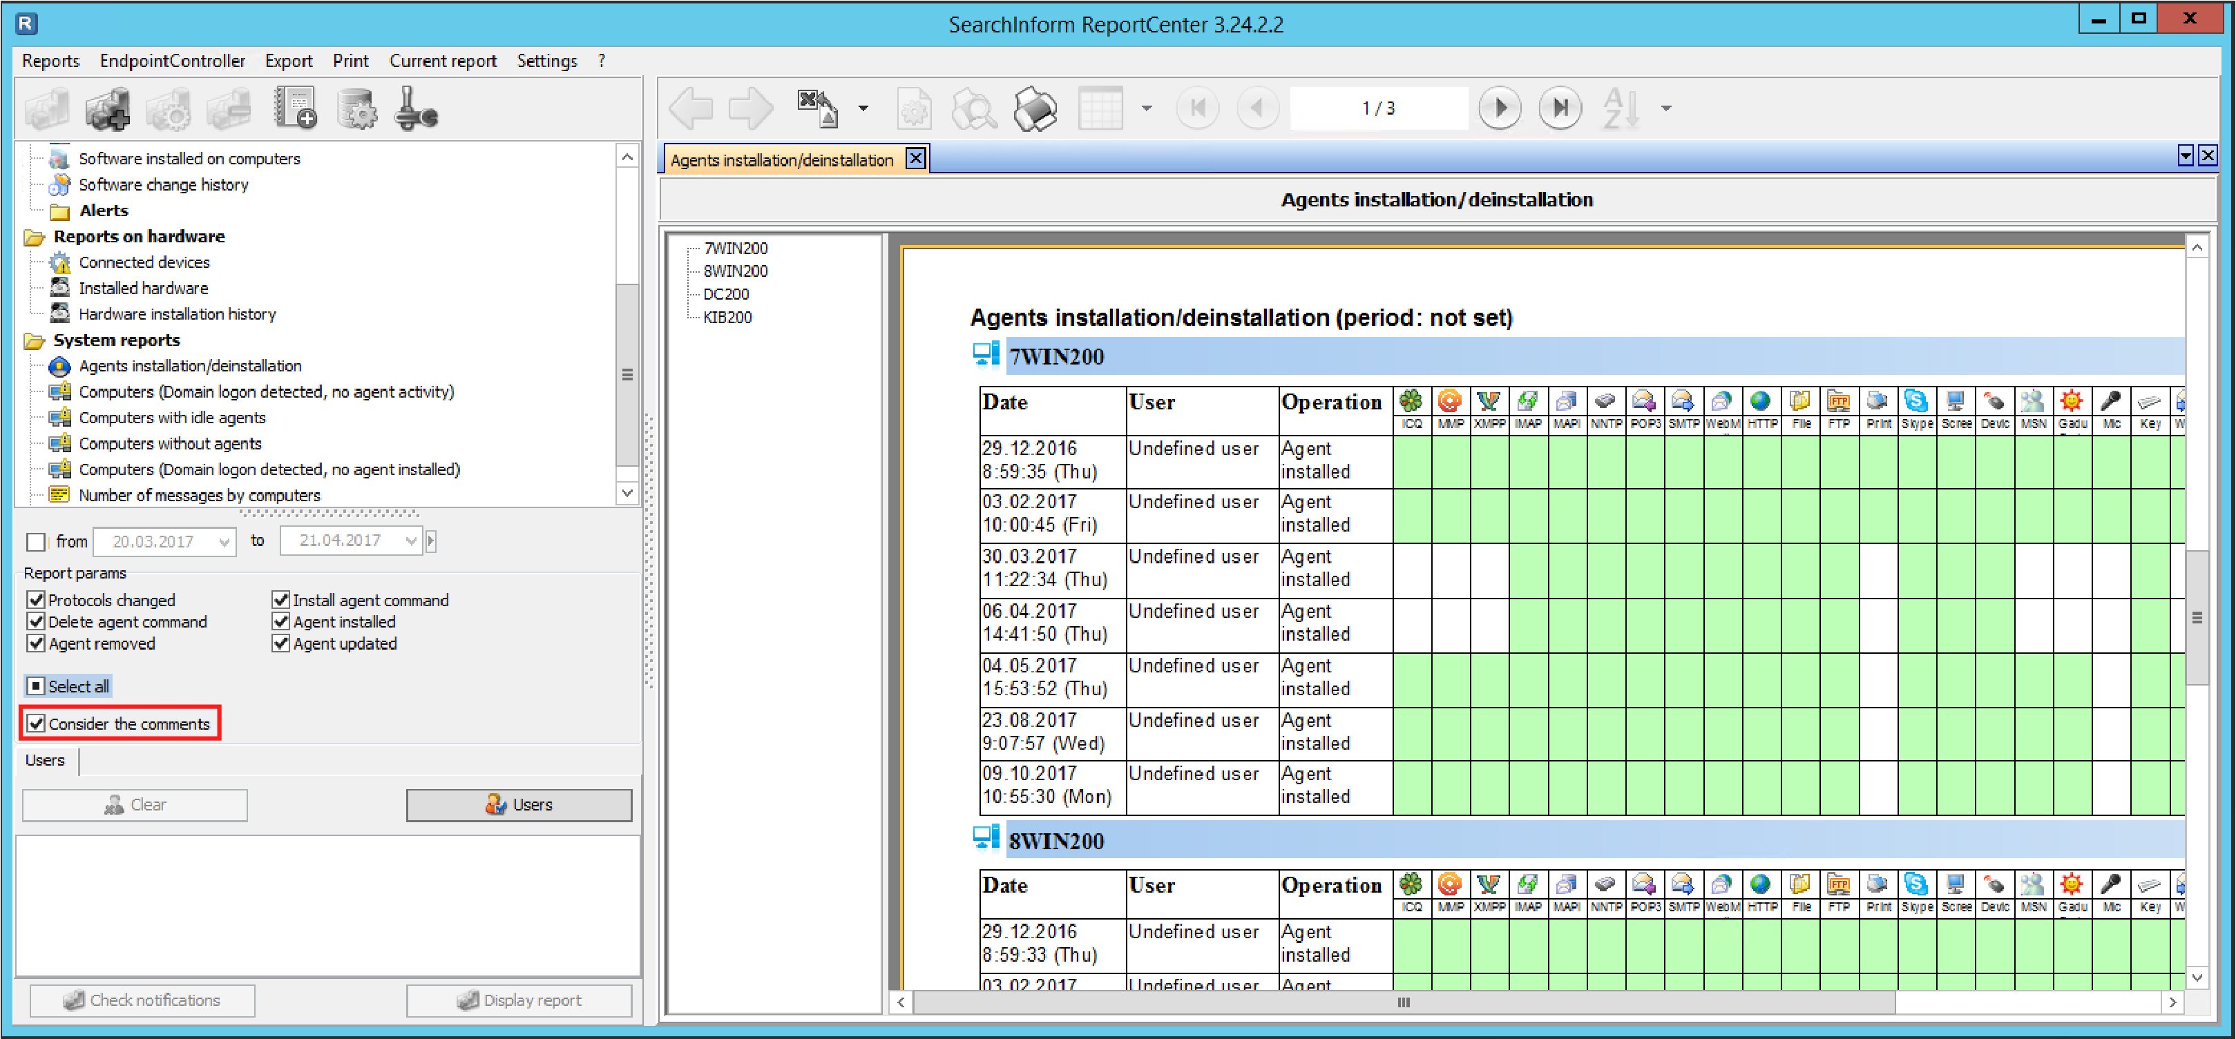
Task: Open the Excel export dropdown arrow
Action: point(863,108)
